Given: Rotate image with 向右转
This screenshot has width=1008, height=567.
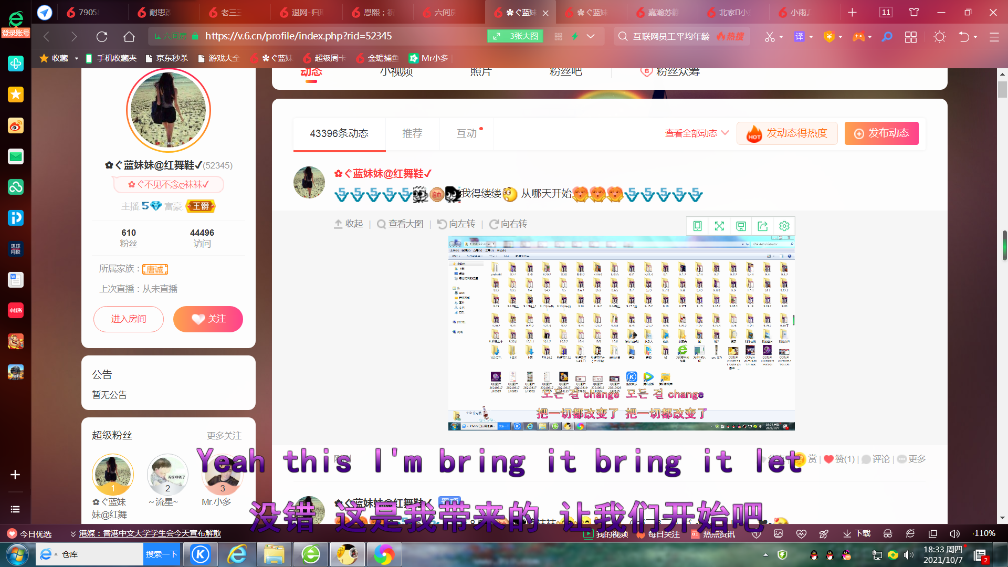Looking at the screenshot, I should [508, 224].
